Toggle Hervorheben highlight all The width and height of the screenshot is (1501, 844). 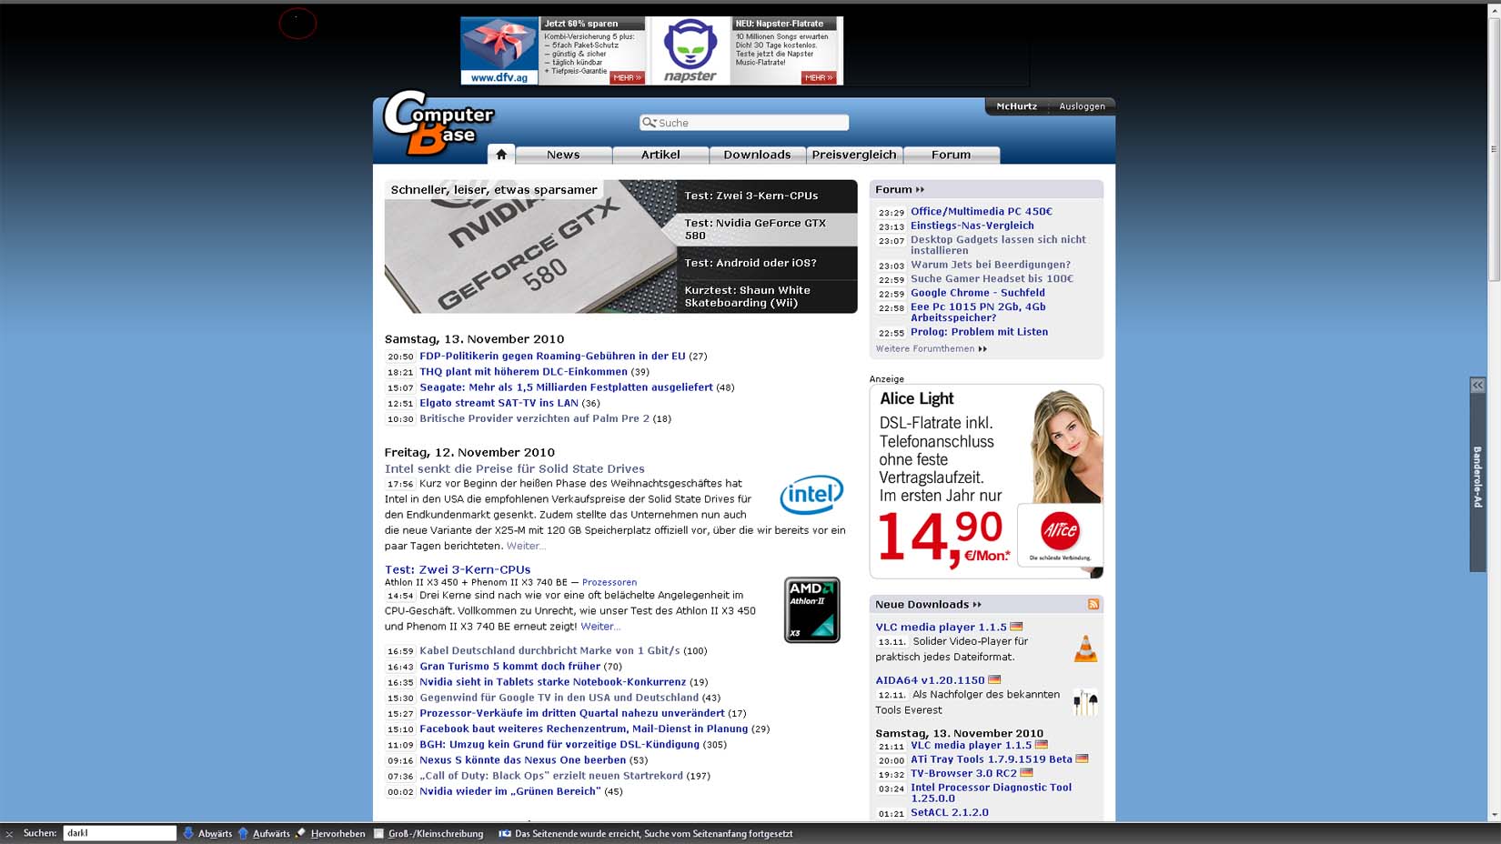click(x=330, y=833)
